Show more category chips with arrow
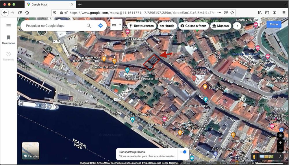Screen dimensions: 289x165 point(237,26)
